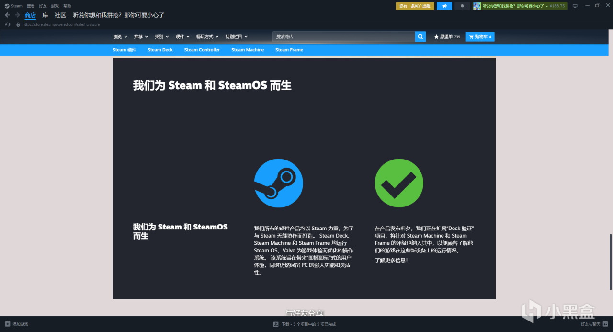Viewport: 613px width, 332px height.
Task: Switch to Big Picture mode icon
Action: point(575,6)
